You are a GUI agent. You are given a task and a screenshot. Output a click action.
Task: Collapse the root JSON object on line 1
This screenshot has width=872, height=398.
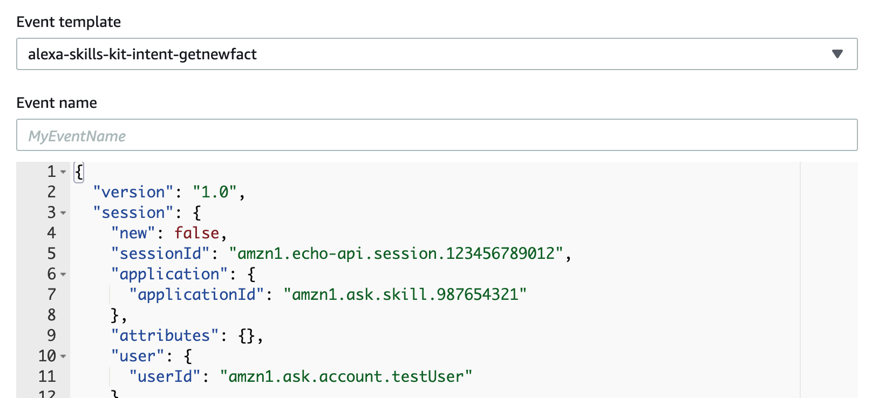63,172
